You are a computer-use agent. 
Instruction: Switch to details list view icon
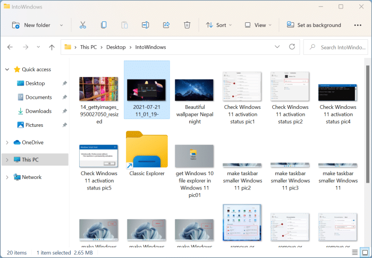click(x=355, y=252)
